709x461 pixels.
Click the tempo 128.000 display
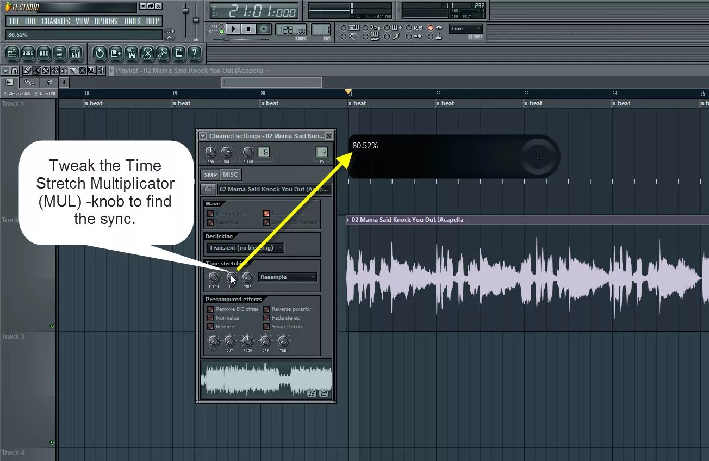coord(291,29)
